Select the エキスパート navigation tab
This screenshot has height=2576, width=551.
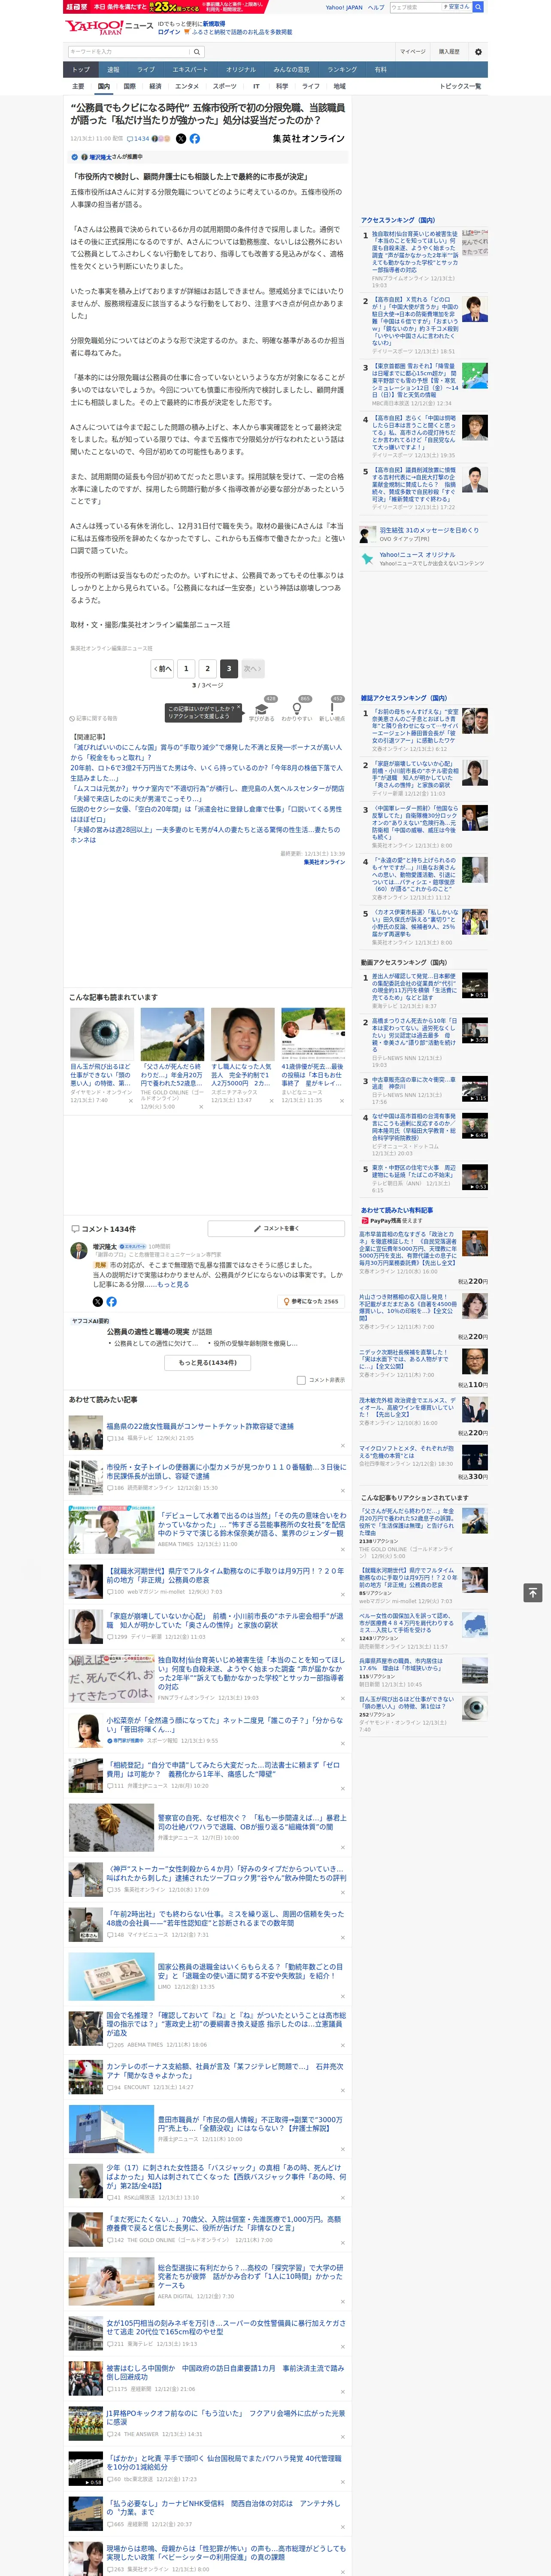[x=190, y=70]
